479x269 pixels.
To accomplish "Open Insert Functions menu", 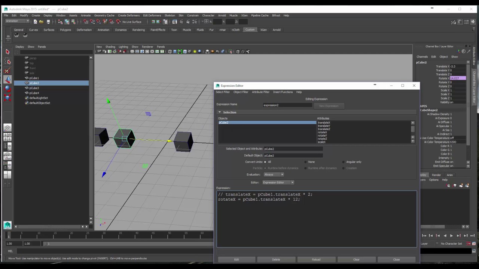I will tap(283, 92).
